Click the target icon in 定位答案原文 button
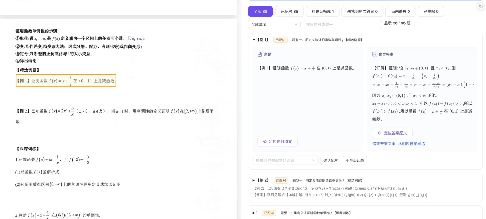Viewport: 486px width, 219px height. tap(380, 133)
